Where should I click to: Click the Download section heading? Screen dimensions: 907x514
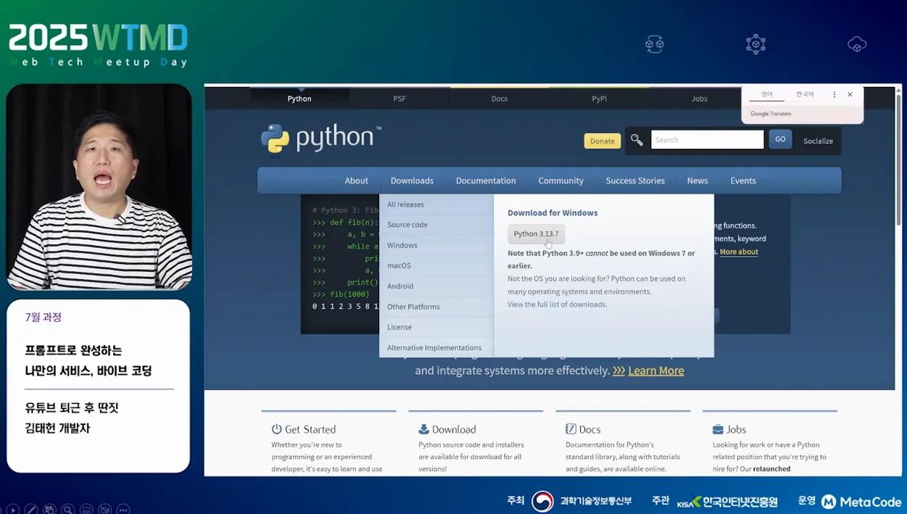(x=454, y=429)
